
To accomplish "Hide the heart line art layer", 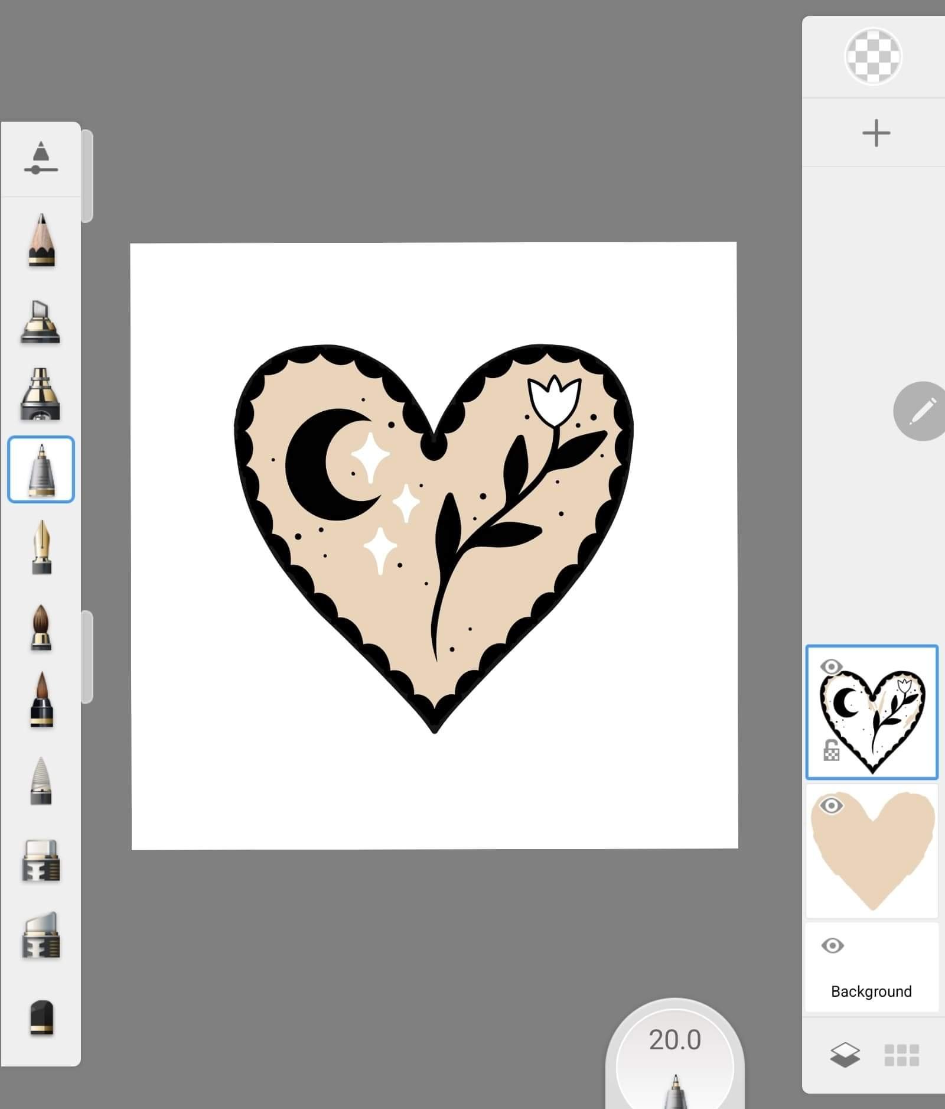I will 831,667.
